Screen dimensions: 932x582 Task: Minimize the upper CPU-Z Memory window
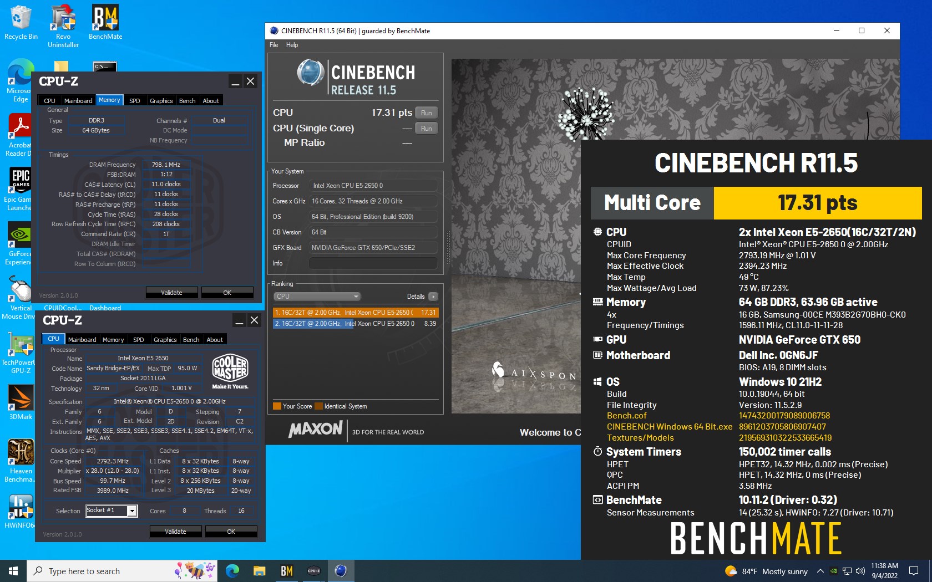click(235, 81)
